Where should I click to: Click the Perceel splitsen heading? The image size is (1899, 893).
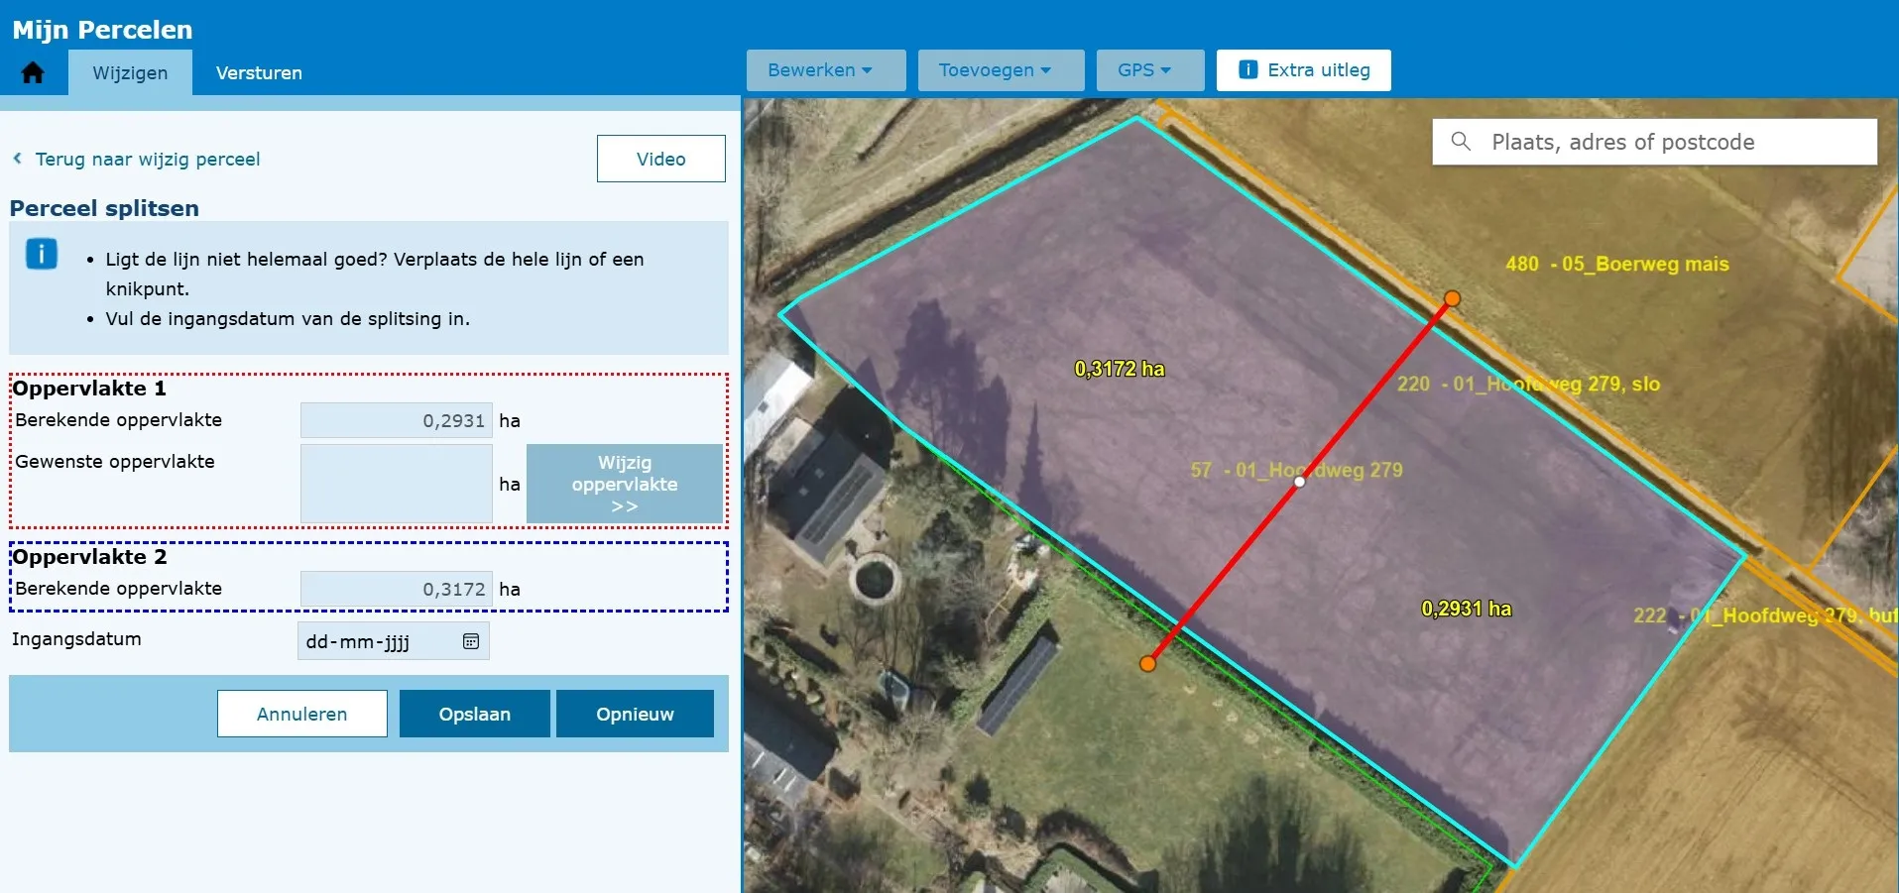pos(104,208)
